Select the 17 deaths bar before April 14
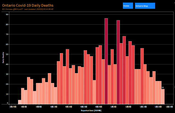Image resolution: width=175 pixels, height=113 pixels. (56, 96)
